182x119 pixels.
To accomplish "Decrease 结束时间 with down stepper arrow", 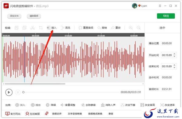I will tap(174, 68).
